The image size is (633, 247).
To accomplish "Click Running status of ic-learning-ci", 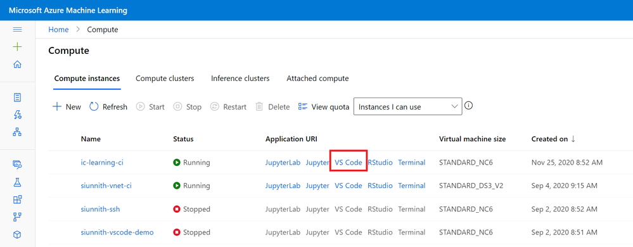I will (x=192, y=162).
